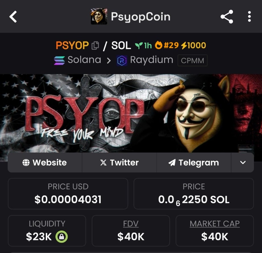
Task: Tap the PSYOP banner image
Action: [x=131, y=113]
